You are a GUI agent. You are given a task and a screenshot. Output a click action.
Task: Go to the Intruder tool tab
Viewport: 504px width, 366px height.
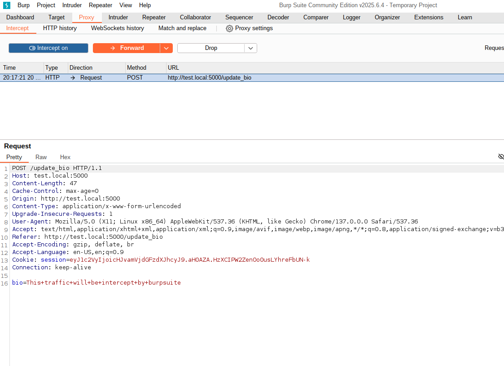(118, 18)
